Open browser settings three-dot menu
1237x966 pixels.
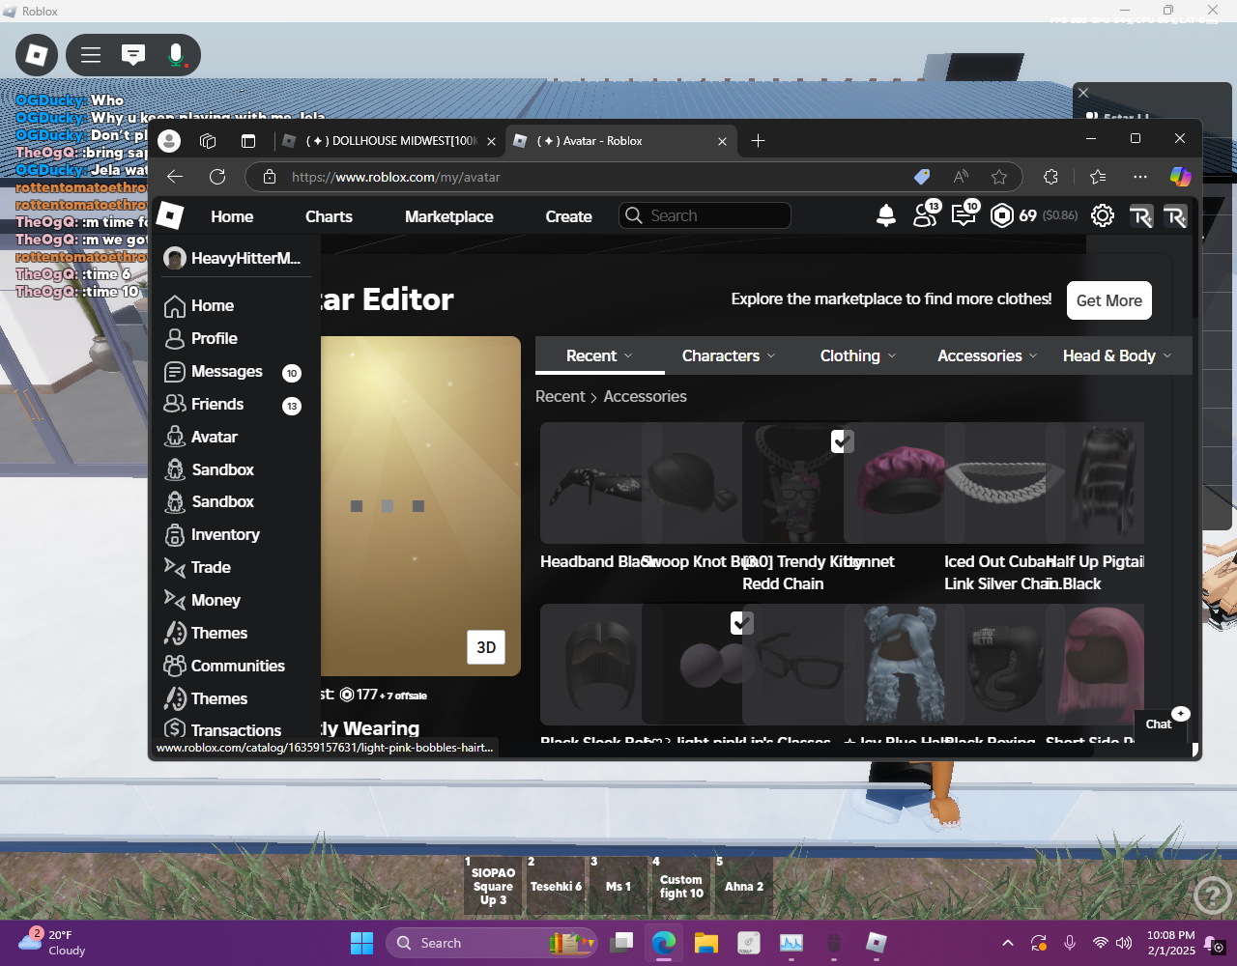[1140, 177]
